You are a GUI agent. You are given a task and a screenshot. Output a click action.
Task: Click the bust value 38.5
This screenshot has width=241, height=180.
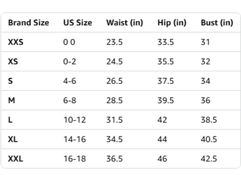pyautogui.click(x=209, y=120)
